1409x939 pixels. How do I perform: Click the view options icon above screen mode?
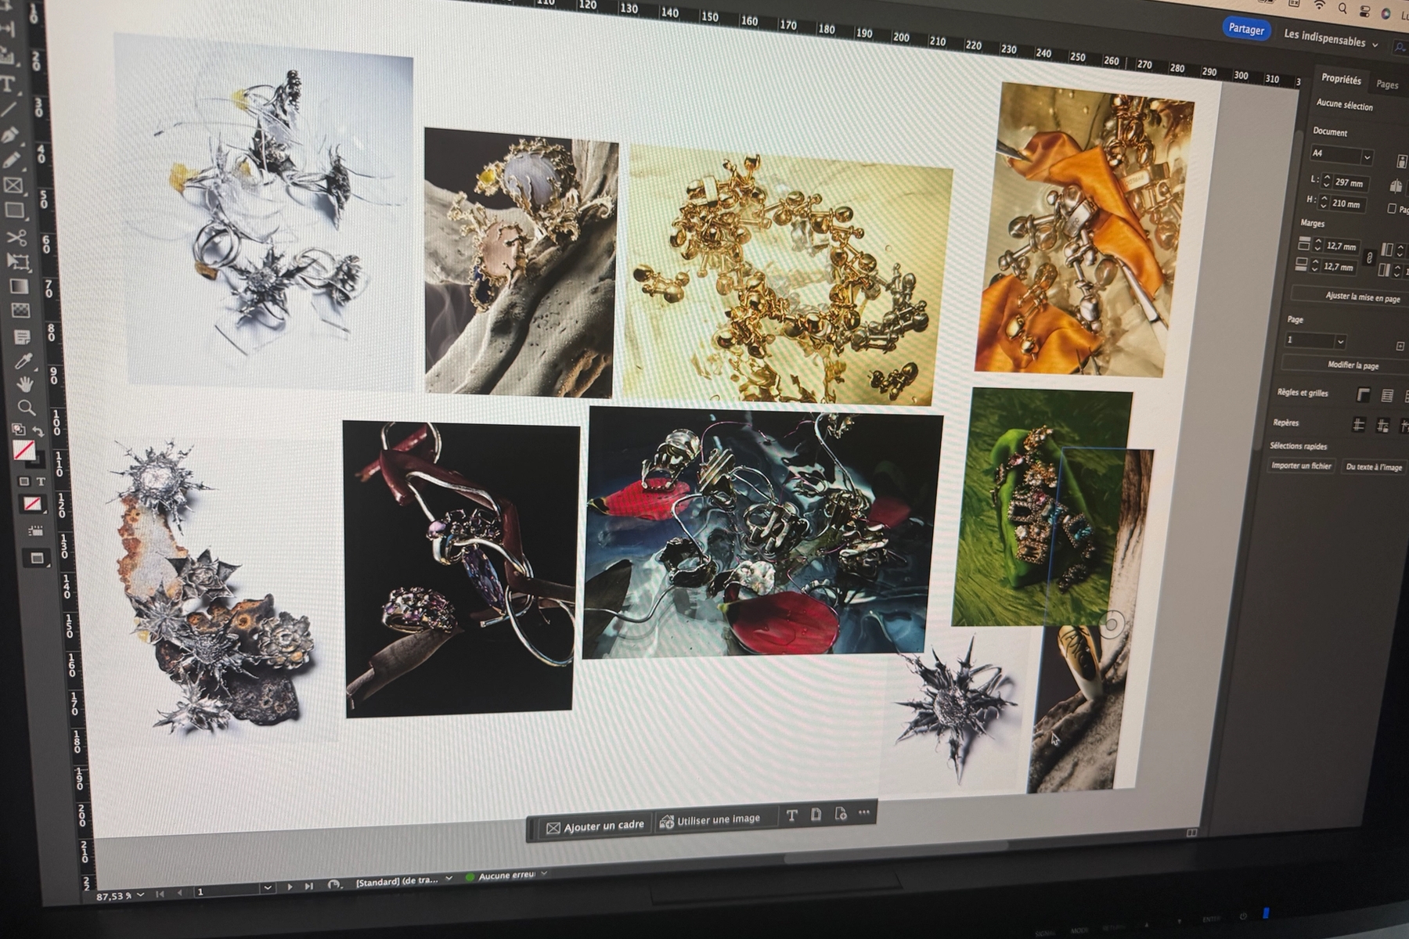pos(35,531)
